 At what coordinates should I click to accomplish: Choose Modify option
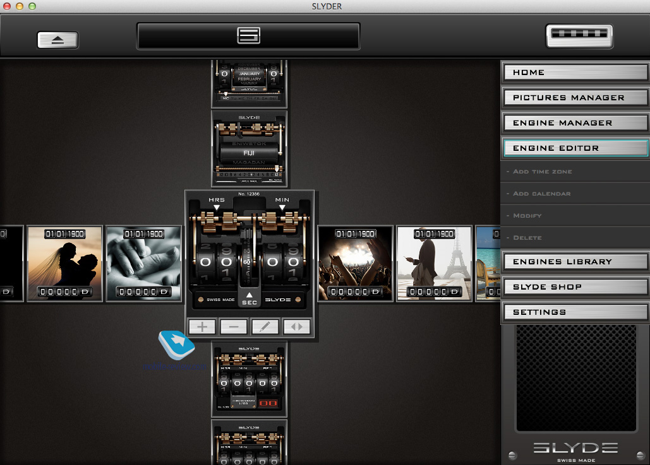pyautogui.click(x=575, y=215)
